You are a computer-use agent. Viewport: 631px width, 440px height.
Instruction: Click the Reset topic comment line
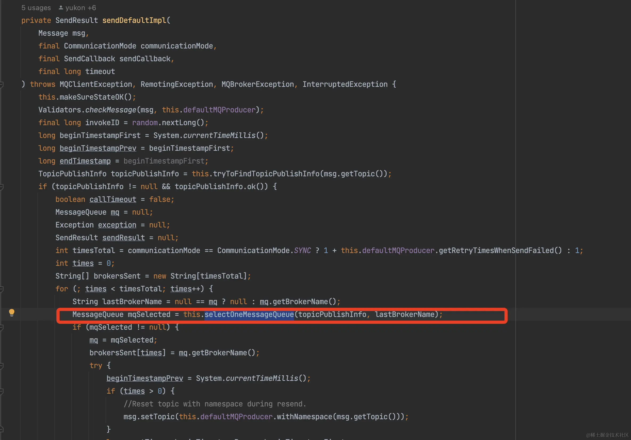pos(214,404)
